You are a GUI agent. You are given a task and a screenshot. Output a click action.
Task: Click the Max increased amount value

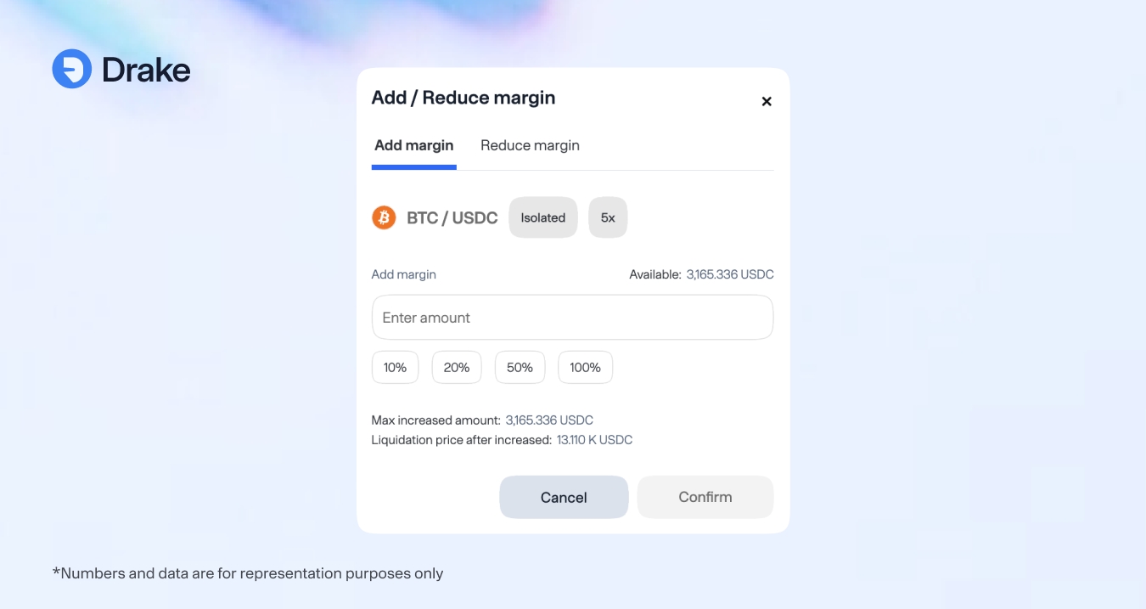tap(549, 420)
